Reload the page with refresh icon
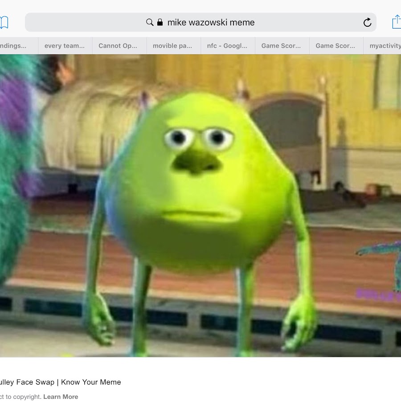 coord(367,22)
